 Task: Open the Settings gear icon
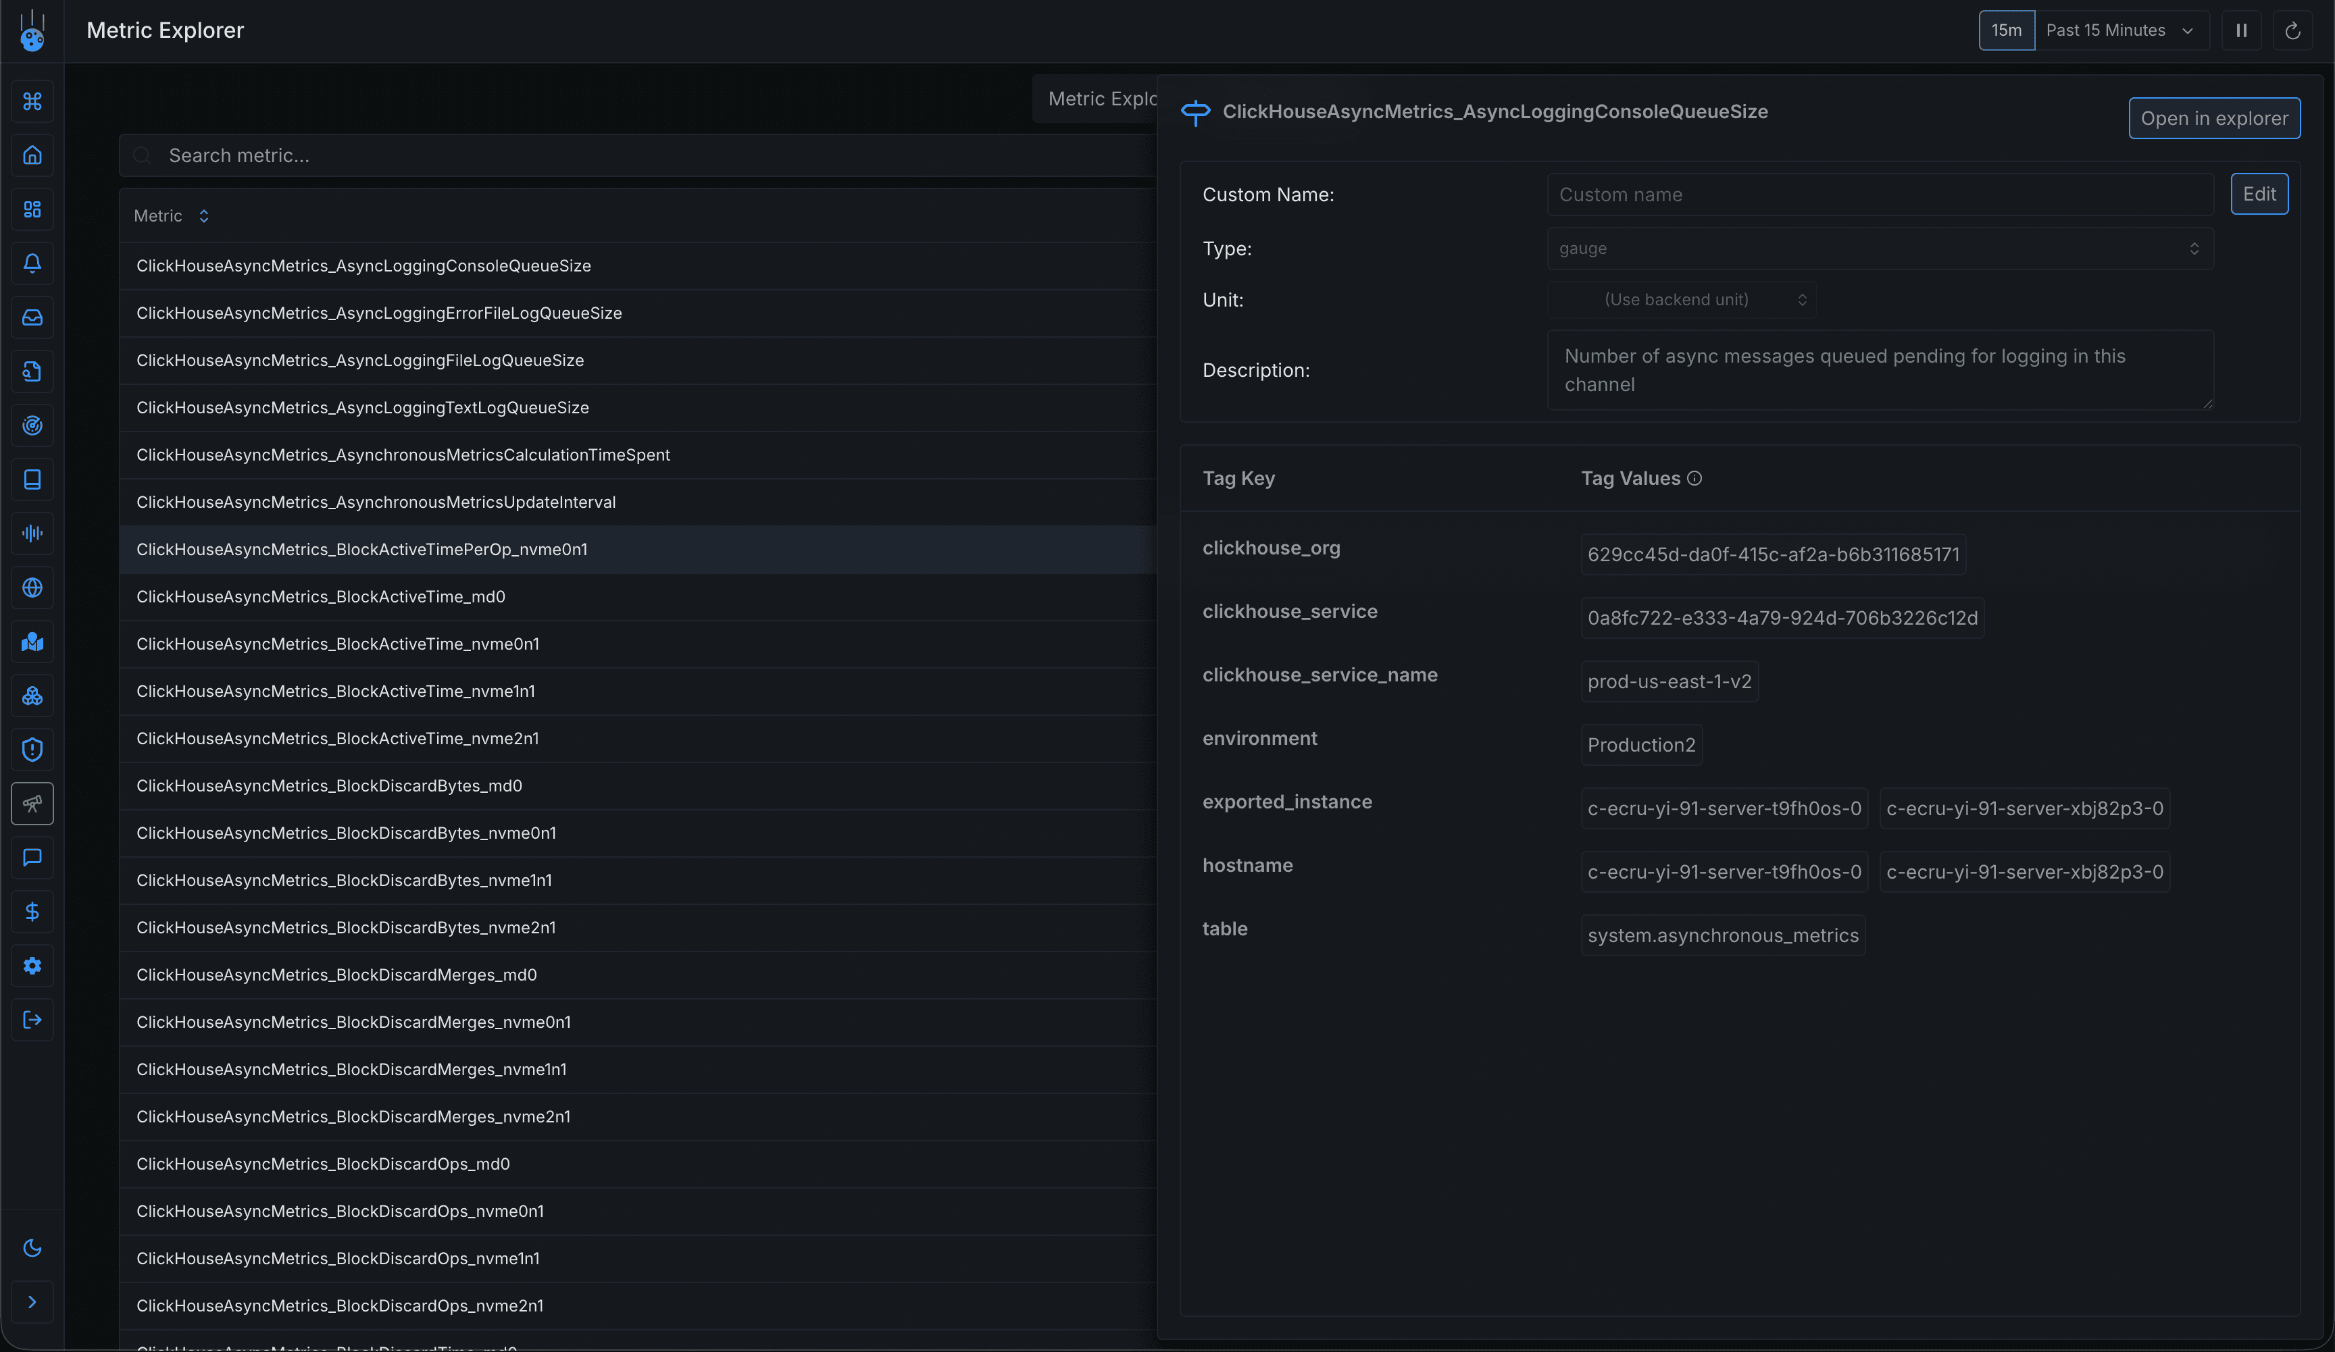coord(32,966)
